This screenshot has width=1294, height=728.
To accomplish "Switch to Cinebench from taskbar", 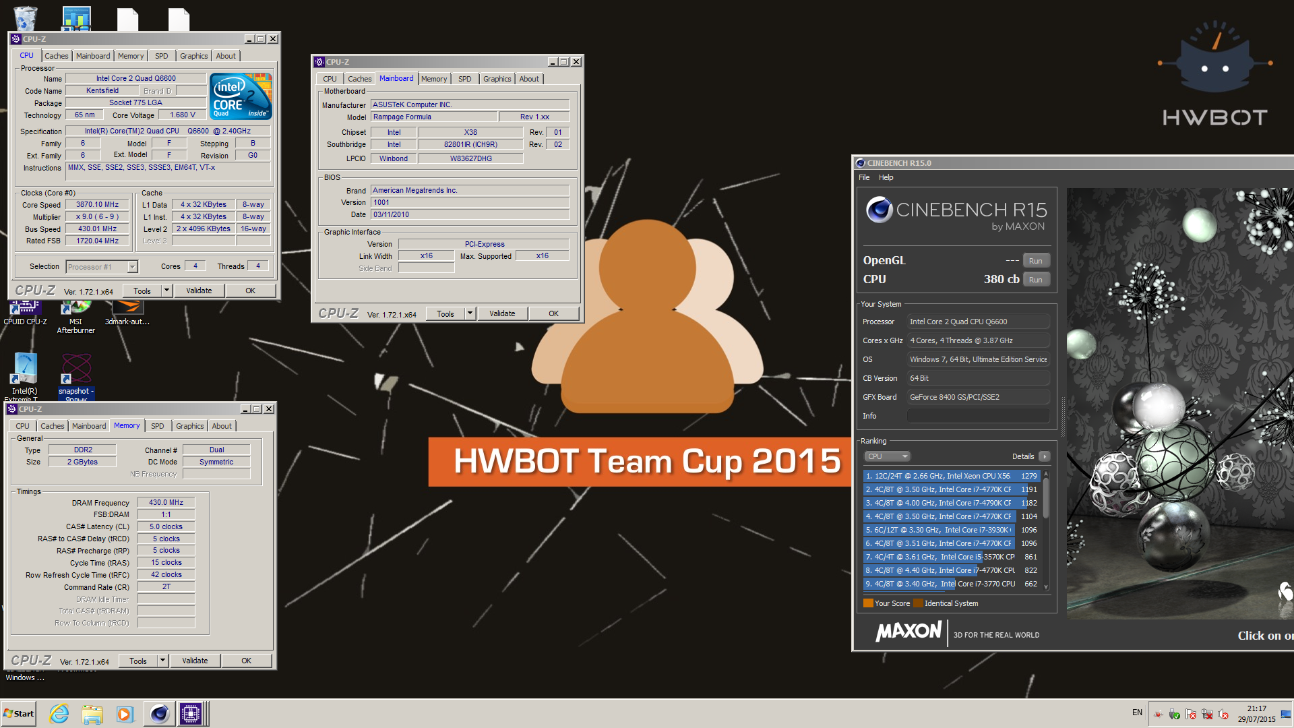I will click(x=159, y=713).
